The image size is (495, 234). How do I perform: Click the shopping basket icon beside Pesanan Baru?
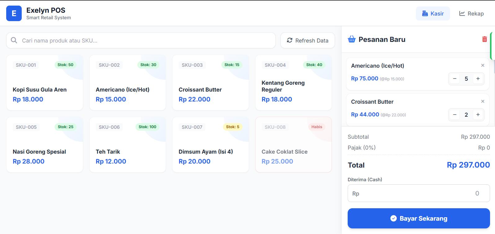click(352, 39)
